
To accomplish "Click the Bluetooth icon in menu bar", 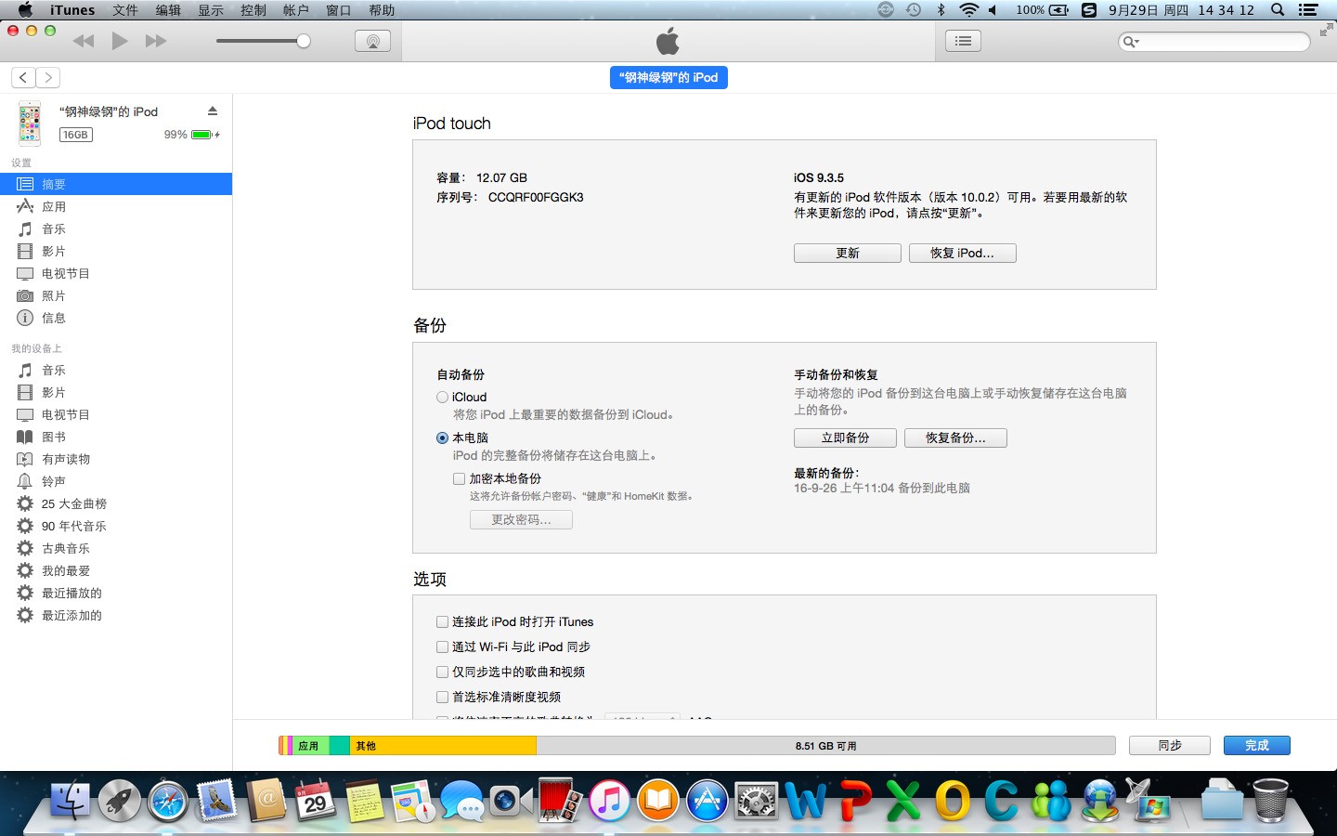I will pos(941,10).
